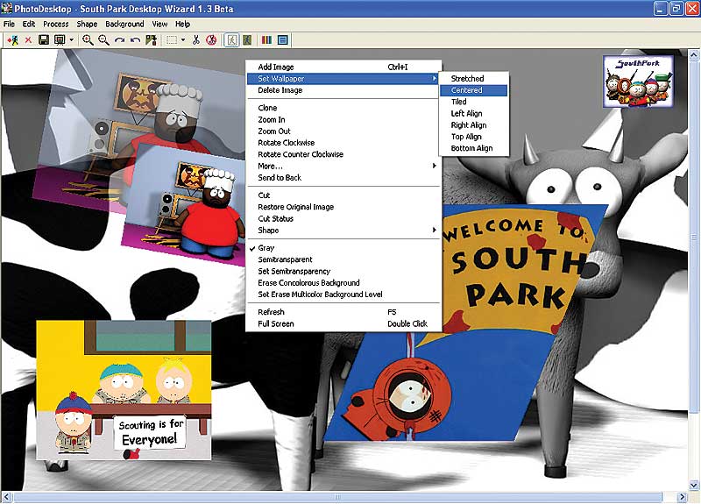This screenshot has height=504, width=701.
Task: Open the File menu
Action: click(9, 25)
